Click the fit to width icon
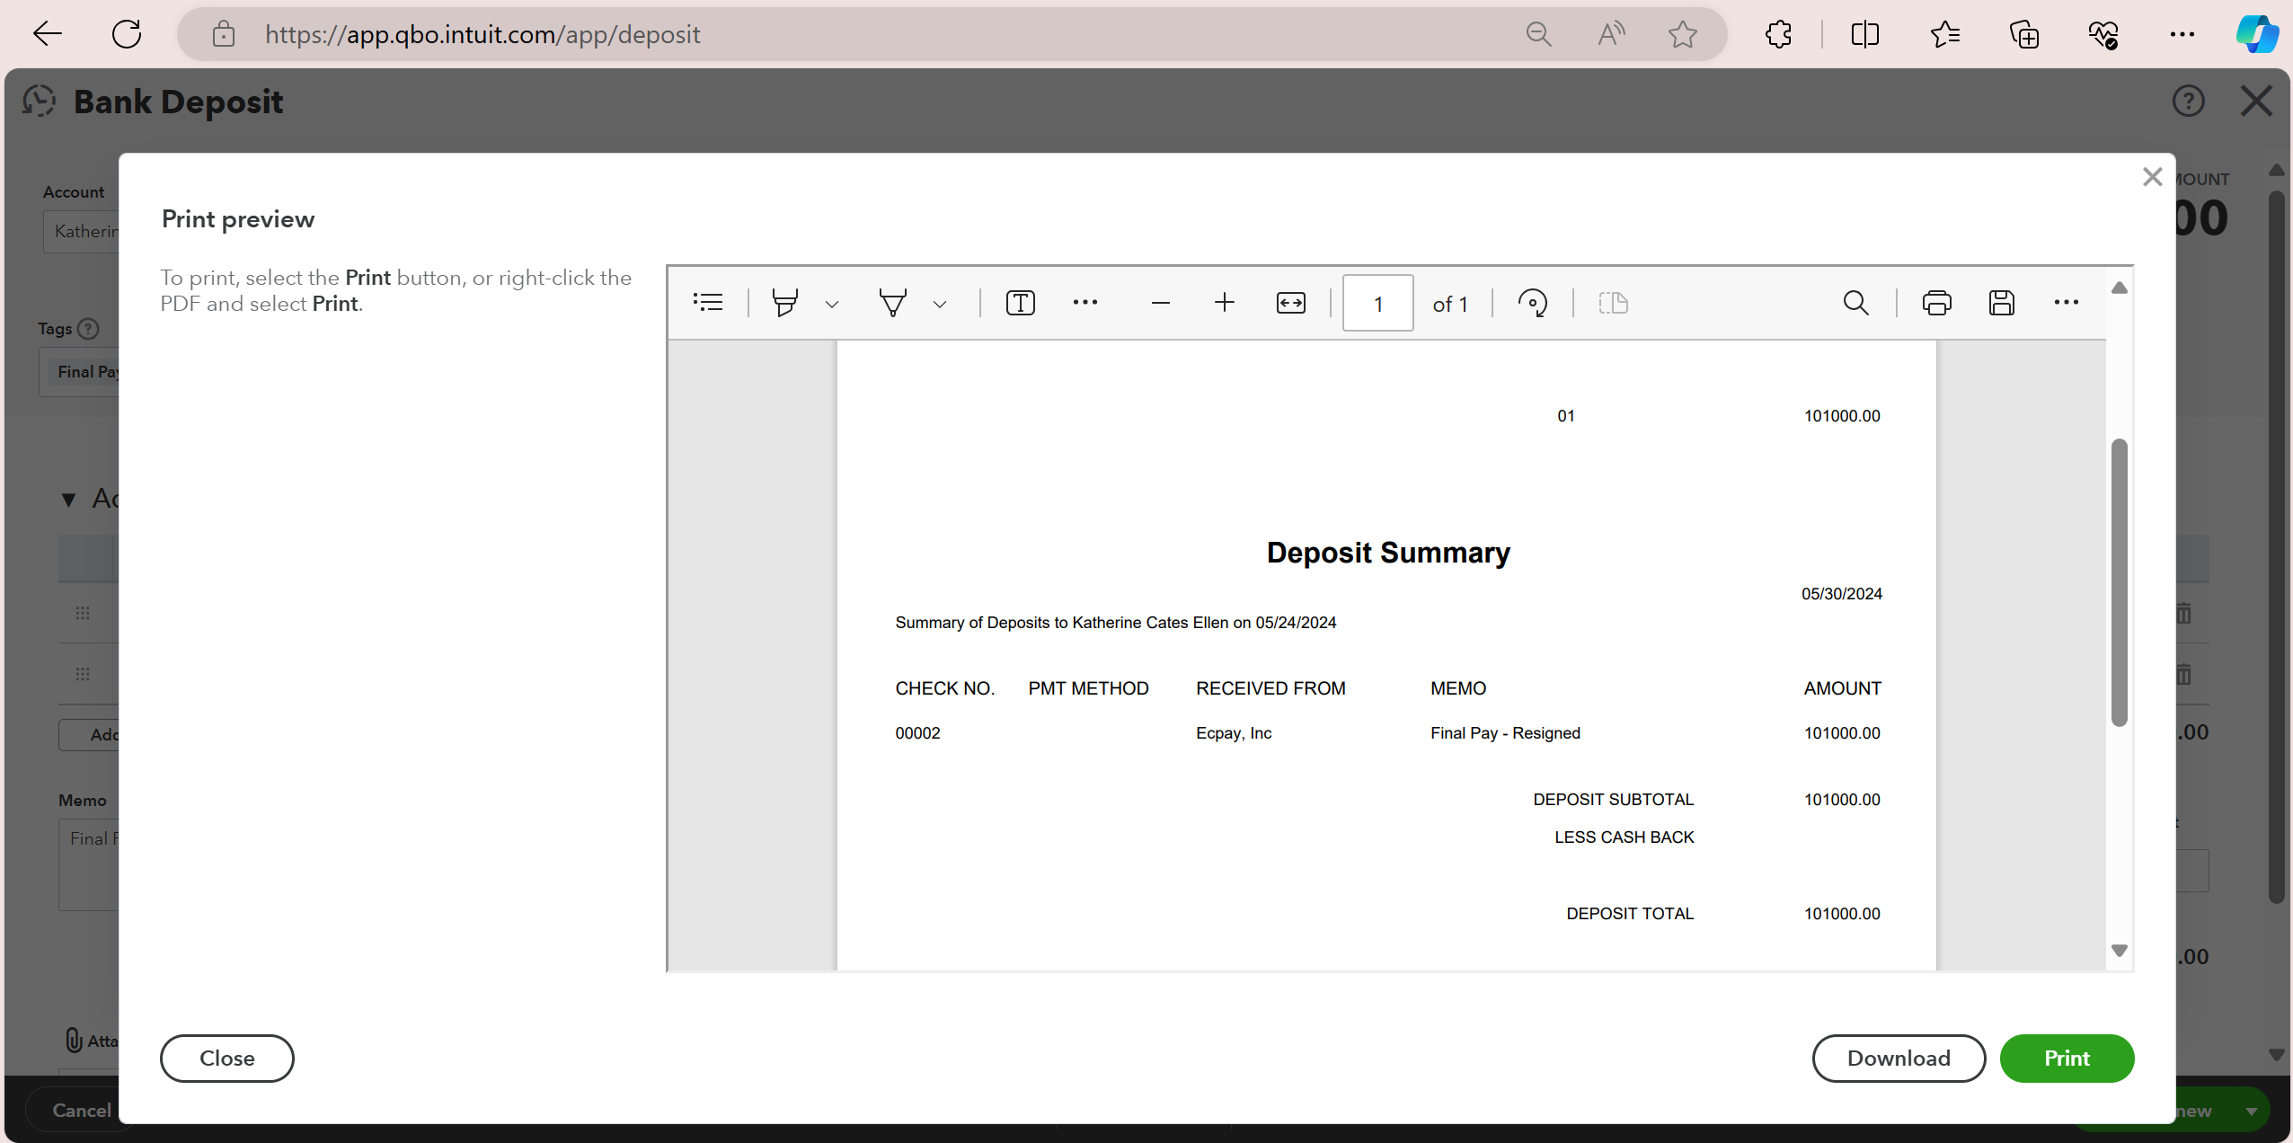This screenshot has width=2293, height=1143. (1290, 303)
